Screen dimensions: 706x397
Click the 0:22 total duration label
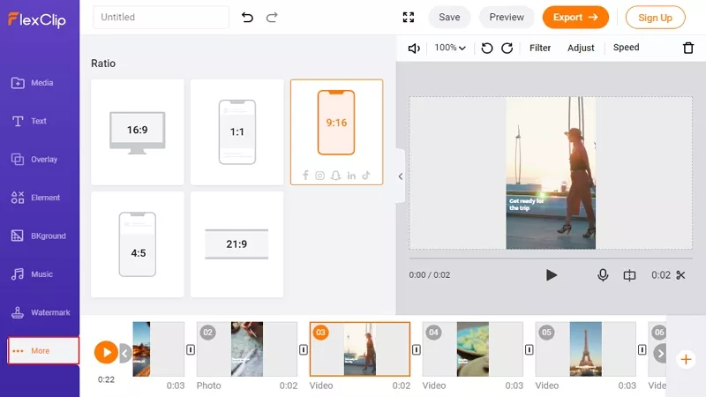point(106,379)
